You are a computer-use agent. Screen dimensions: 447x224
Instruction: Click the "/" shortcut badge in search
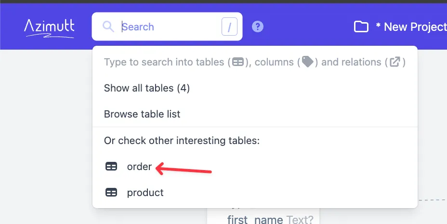[x=229, y=27]
